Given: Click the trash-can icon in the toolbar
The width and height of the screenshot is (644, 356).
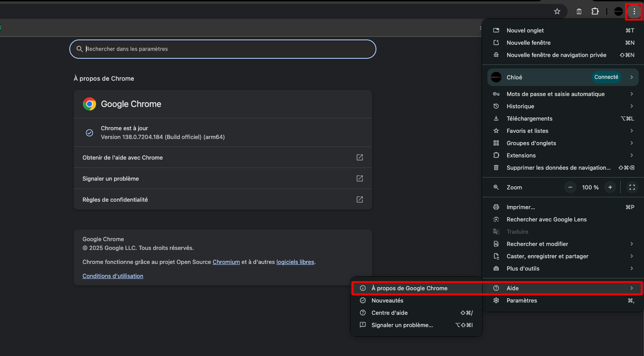Looking at the screenshot, I should [579, 11].
